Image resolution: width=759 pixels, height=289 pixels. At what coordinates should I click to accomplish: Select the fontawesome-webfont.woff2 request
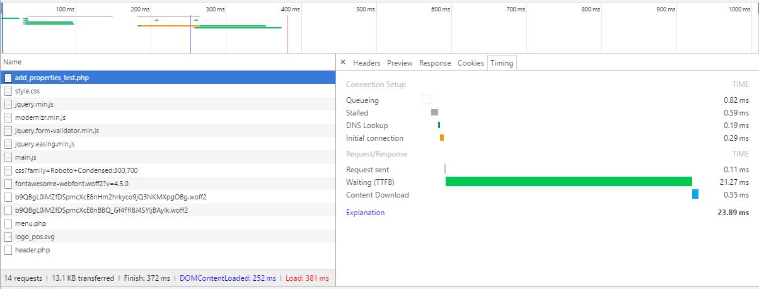tap(71, 184)
